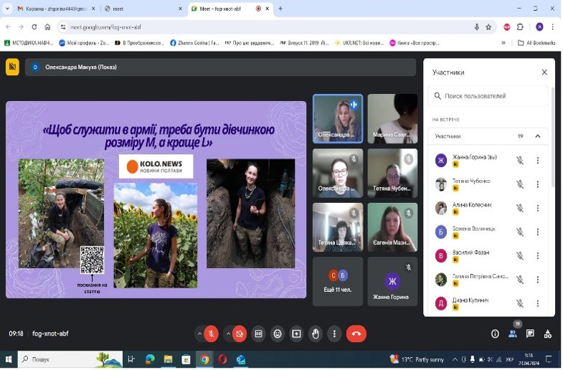Open video settings chevron beside camera button
Viewport: 563px width, 370px height.
click(228, 334)
